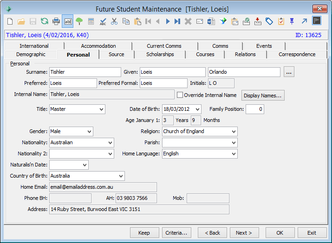Open the calculator icon

point(91,21)
